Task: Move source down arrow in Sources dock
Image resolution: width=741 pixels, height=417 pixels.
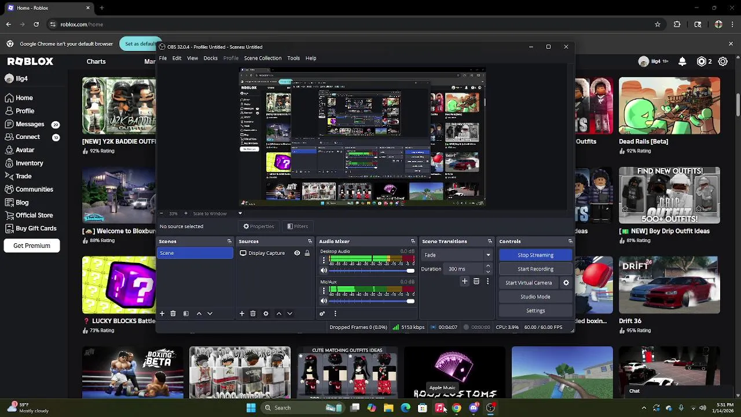Action: click(x=289, y=313)
